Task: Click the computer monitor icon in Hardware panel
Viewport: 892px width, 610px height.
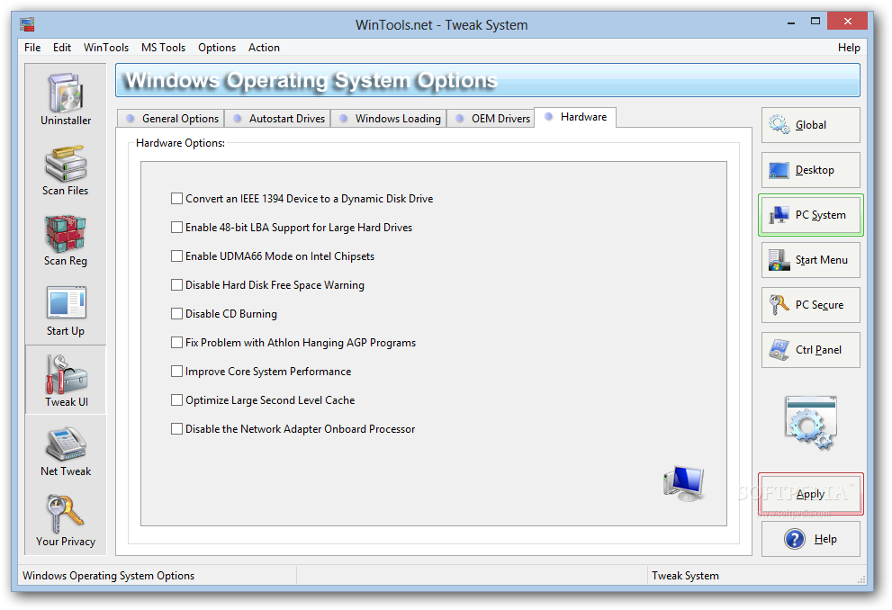Action: pos(684,482)
